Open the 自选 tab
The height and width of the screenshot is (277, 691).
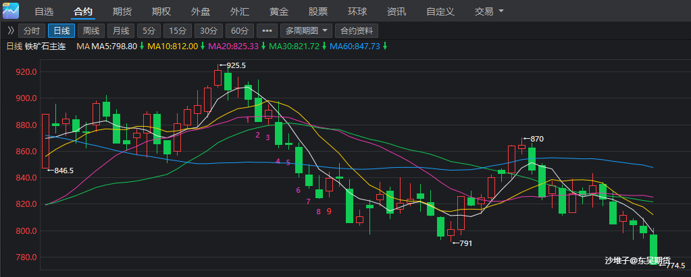coord(44,11)
